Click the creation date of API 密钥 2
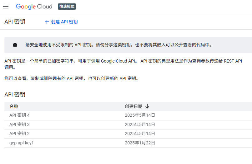 point(140,134)
